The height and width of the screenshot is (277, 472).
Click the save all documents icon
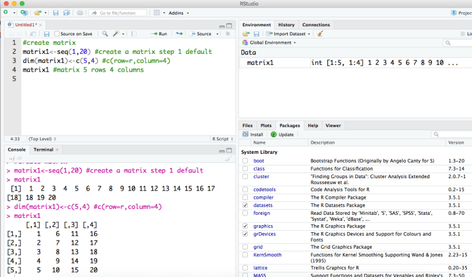coord(66,12)
